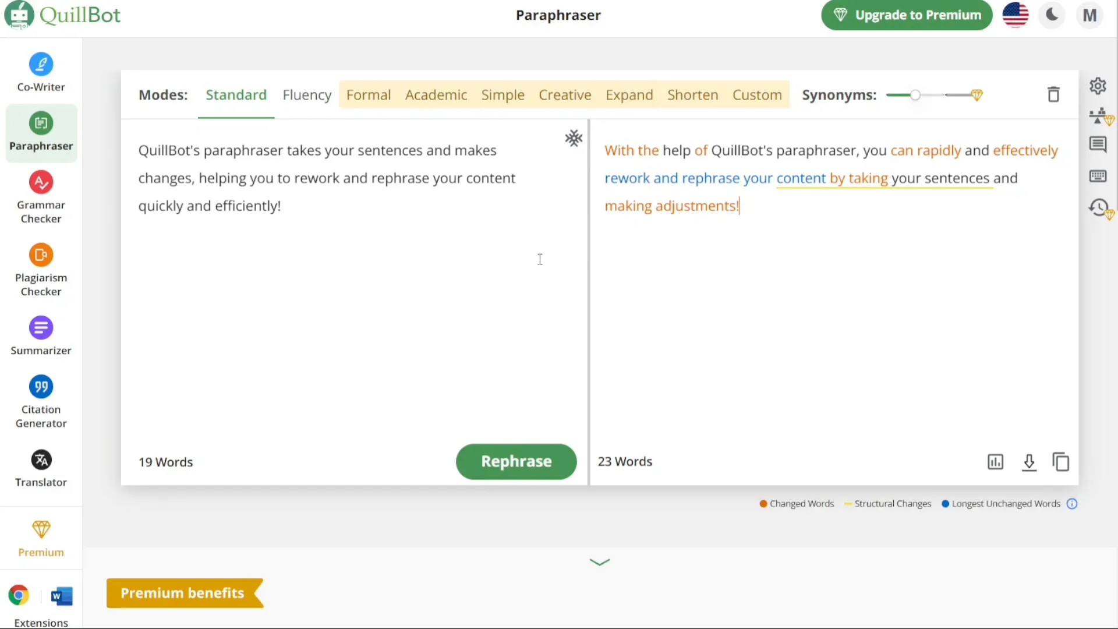Open the compare modes premium icon
This screenshot has height=629, width=1118.
pyautogui.click(x=1101, y=116)
